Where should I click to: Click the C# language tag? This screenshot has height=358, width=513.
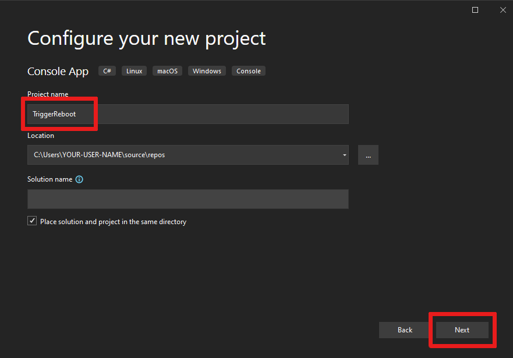tap(107, 70)
